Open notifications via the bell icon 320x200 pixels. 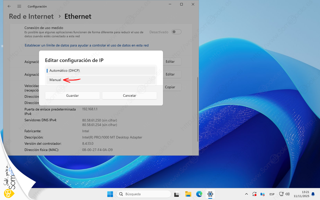pos(313,194)
